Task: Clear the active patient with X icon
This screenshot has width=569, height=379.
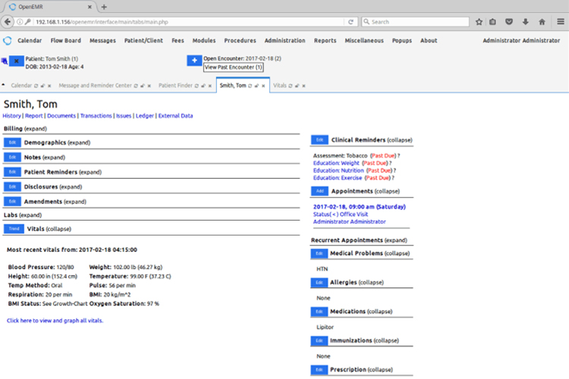Action: pos(17,61)
